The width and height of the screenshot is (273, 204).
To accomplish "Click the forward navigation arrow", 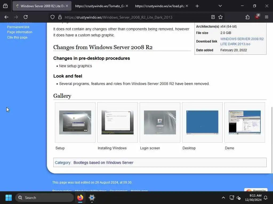I will point(16,17).
